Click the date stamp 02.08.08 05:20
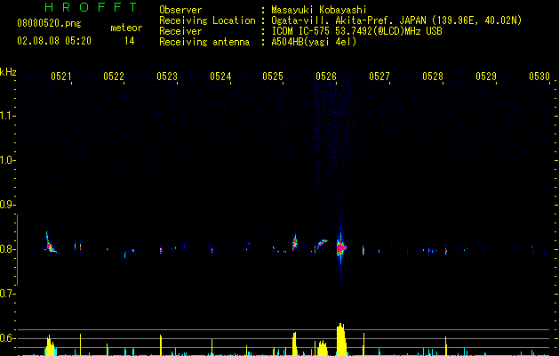Viewport: 559px width, 356px height. (x=54, y=41)
